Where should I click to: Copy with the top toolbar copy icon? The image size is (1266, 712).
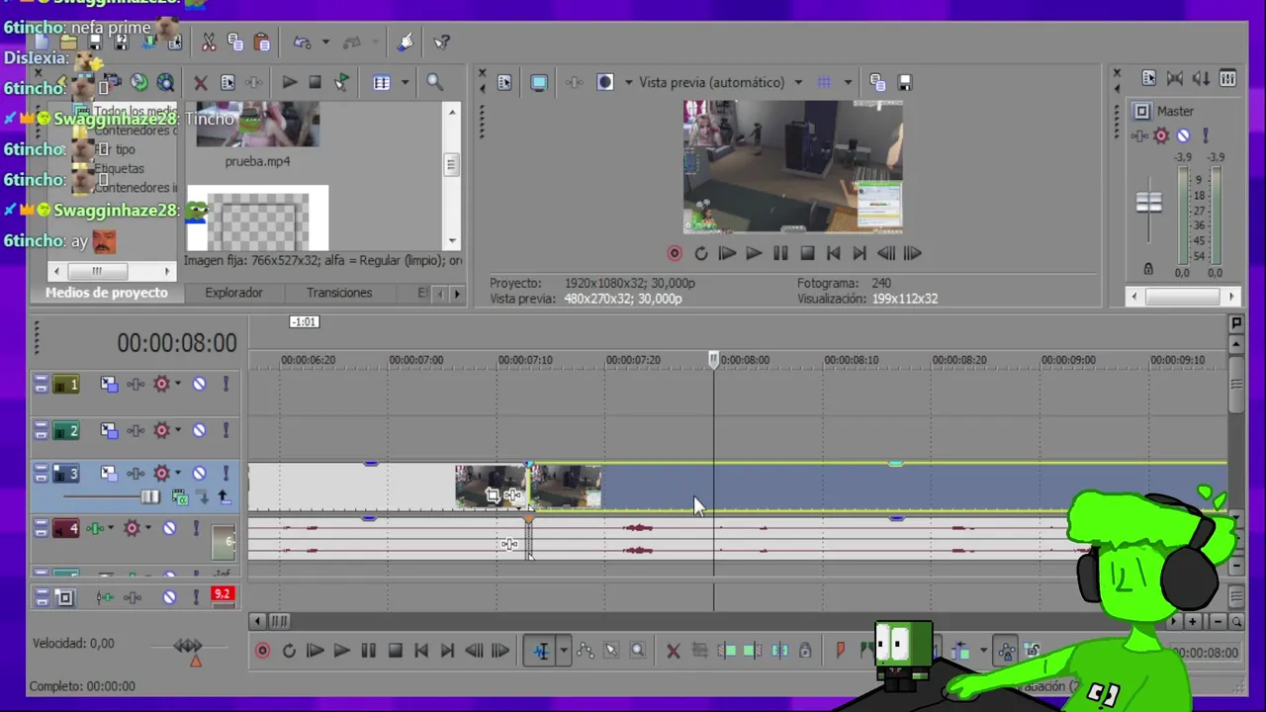point(235,43)
